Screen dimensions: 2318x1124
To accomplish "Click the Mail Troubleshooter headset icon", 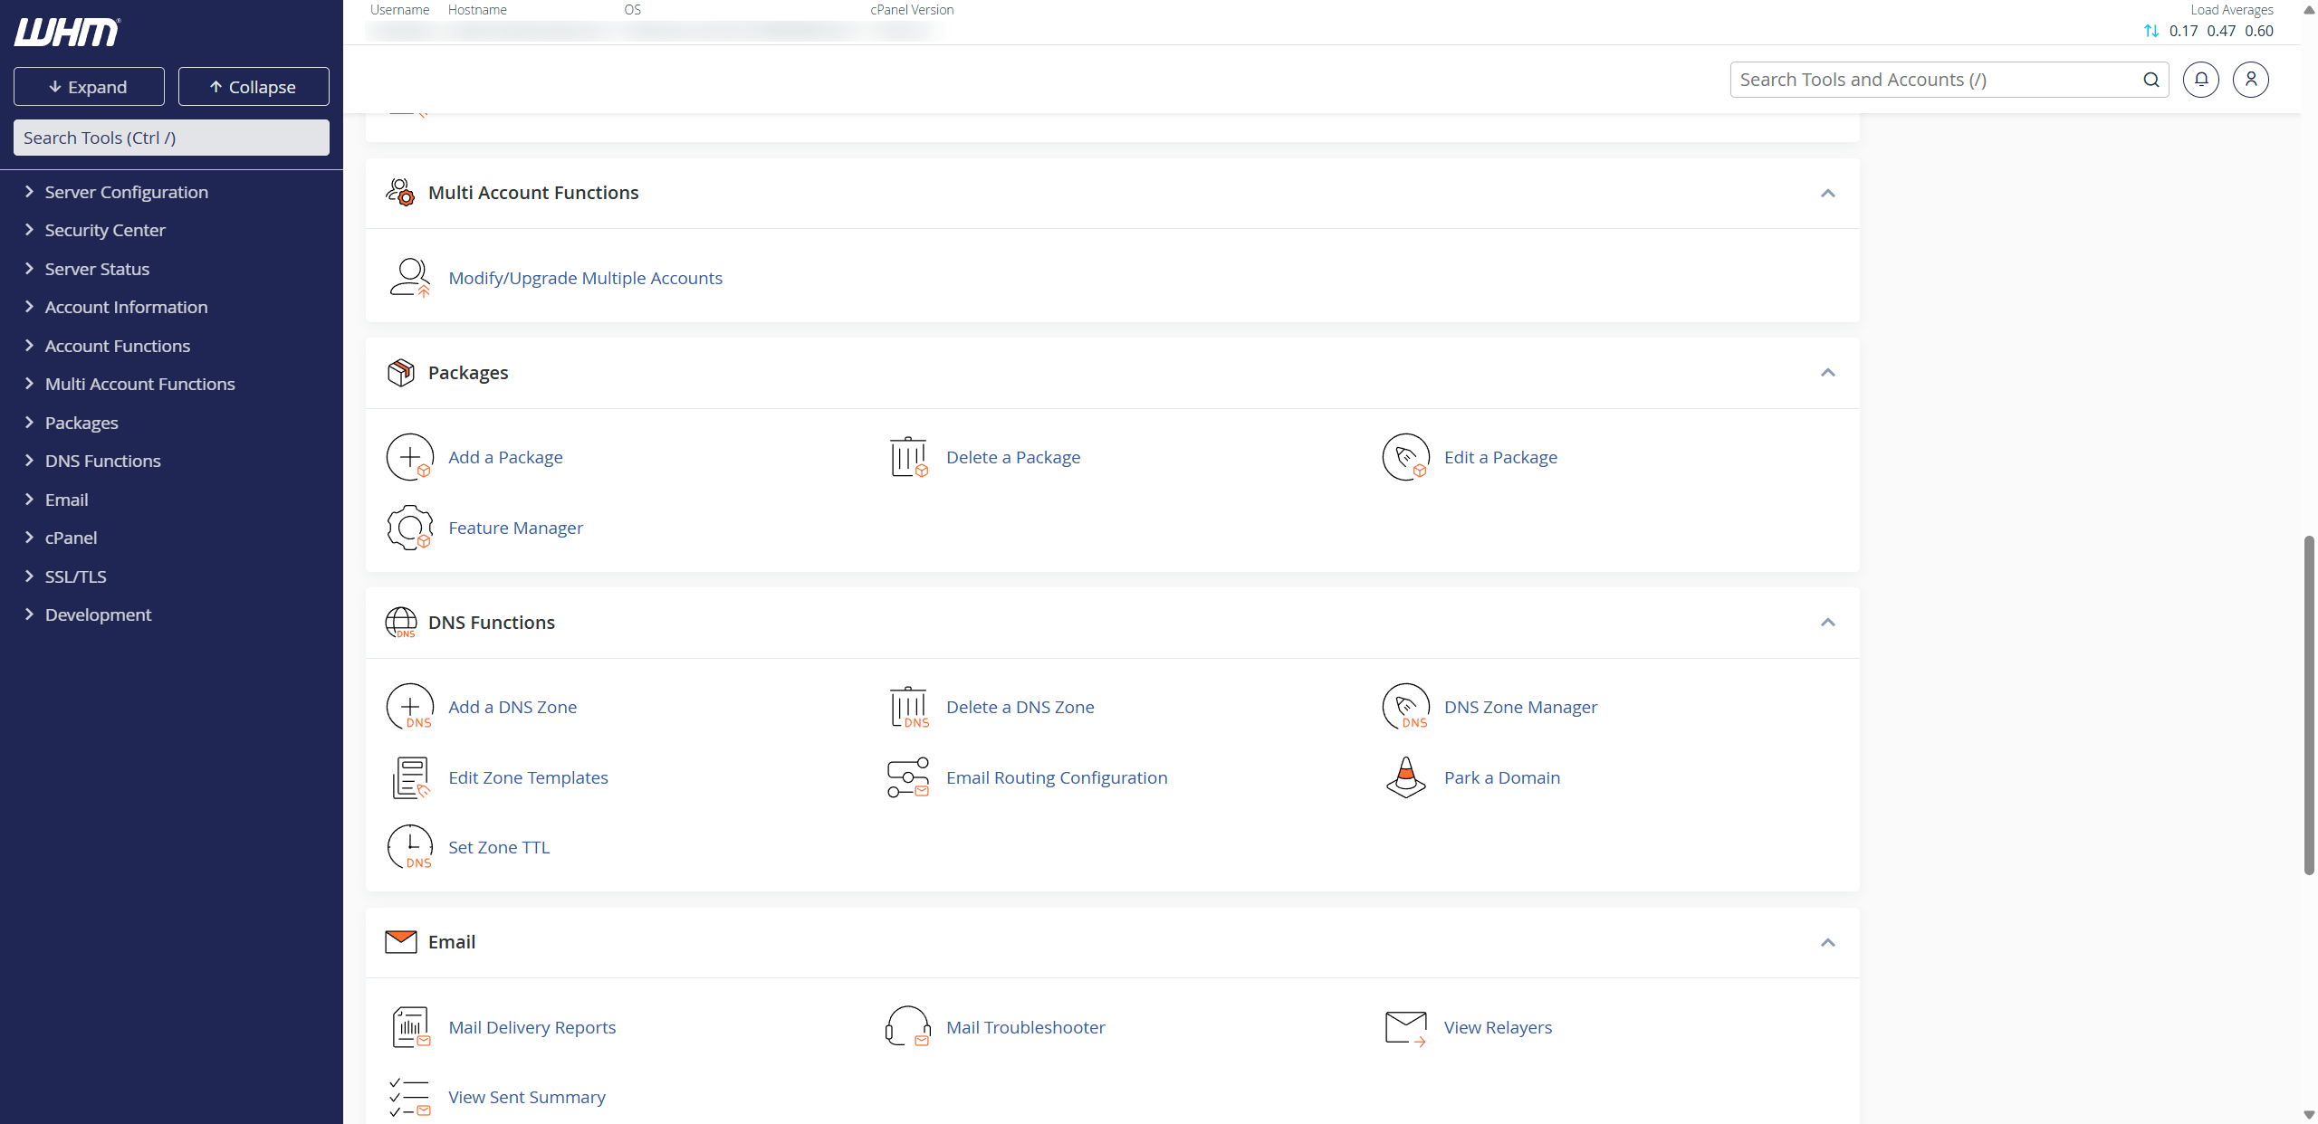I will pos(908,1027).
